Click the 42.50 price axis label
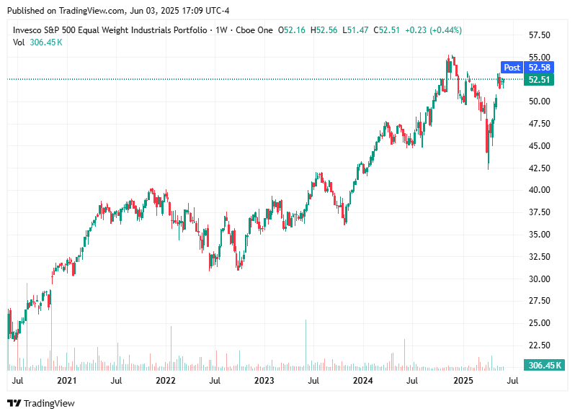This screenshot has height=416, width=575. click(539, 168)
